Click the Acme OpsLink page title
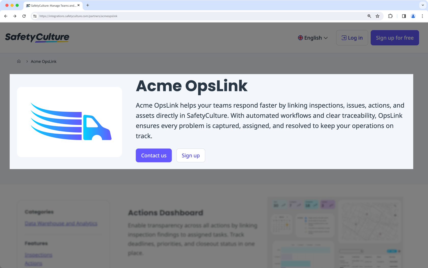Image resolution: width=428 pixels, height=268 pixels. click(192, 86)
